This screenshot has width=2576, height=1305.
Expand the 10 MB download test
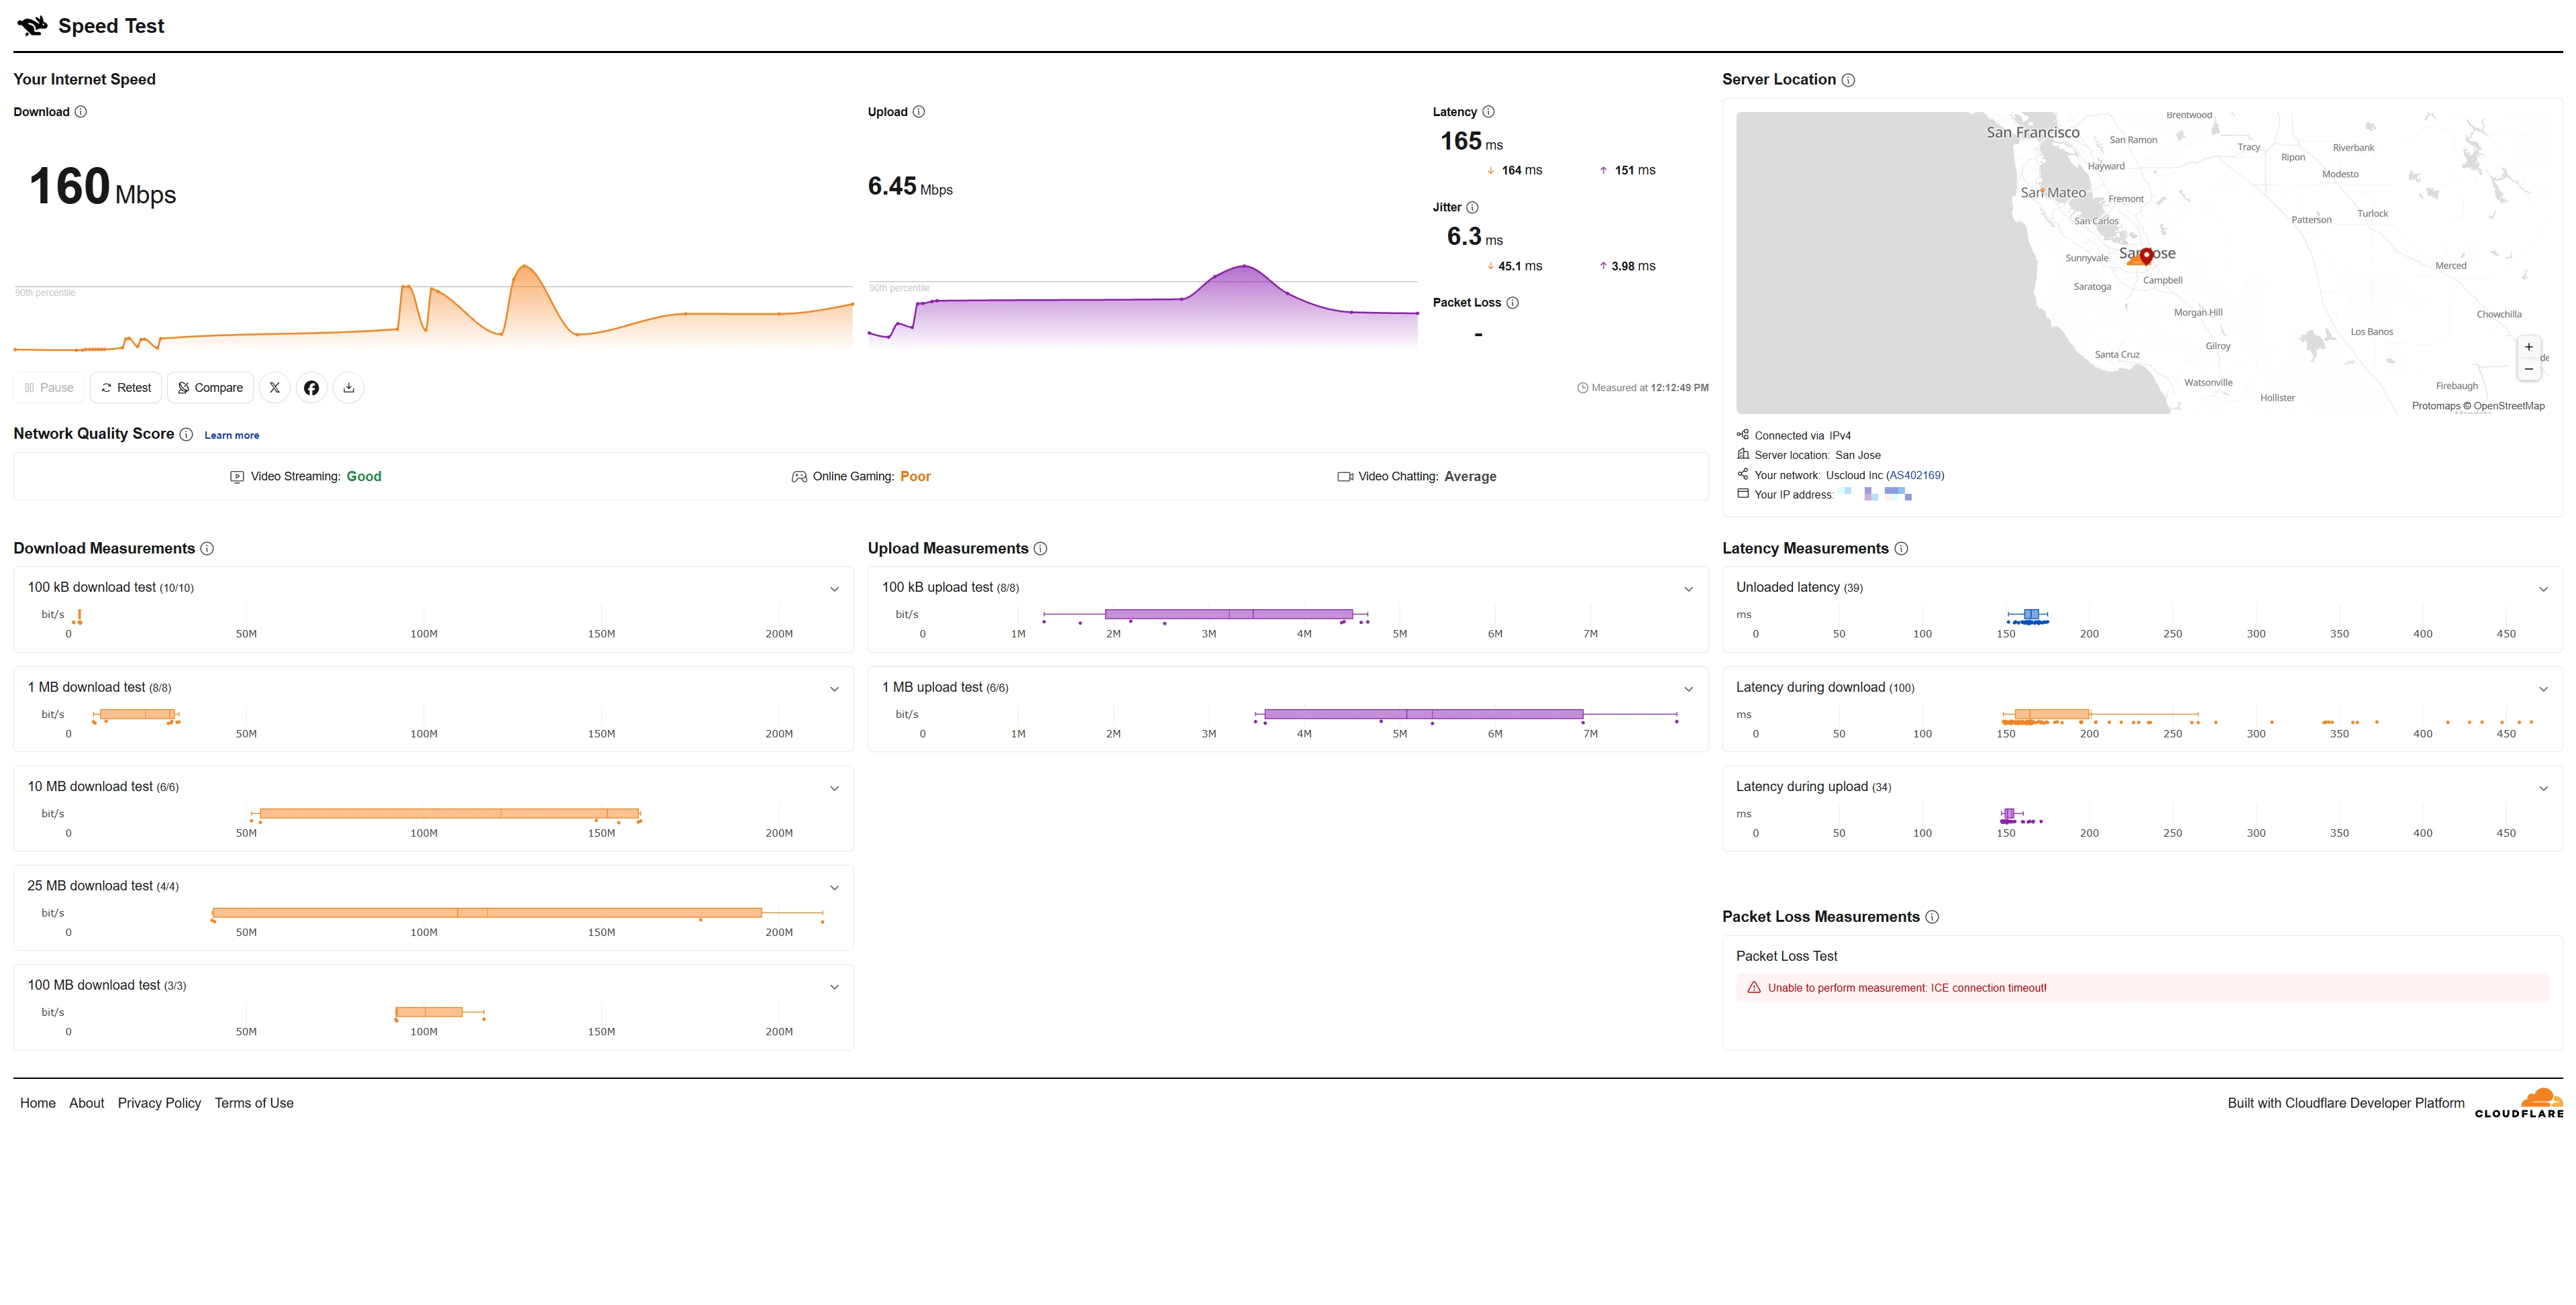tap(835, 788)
